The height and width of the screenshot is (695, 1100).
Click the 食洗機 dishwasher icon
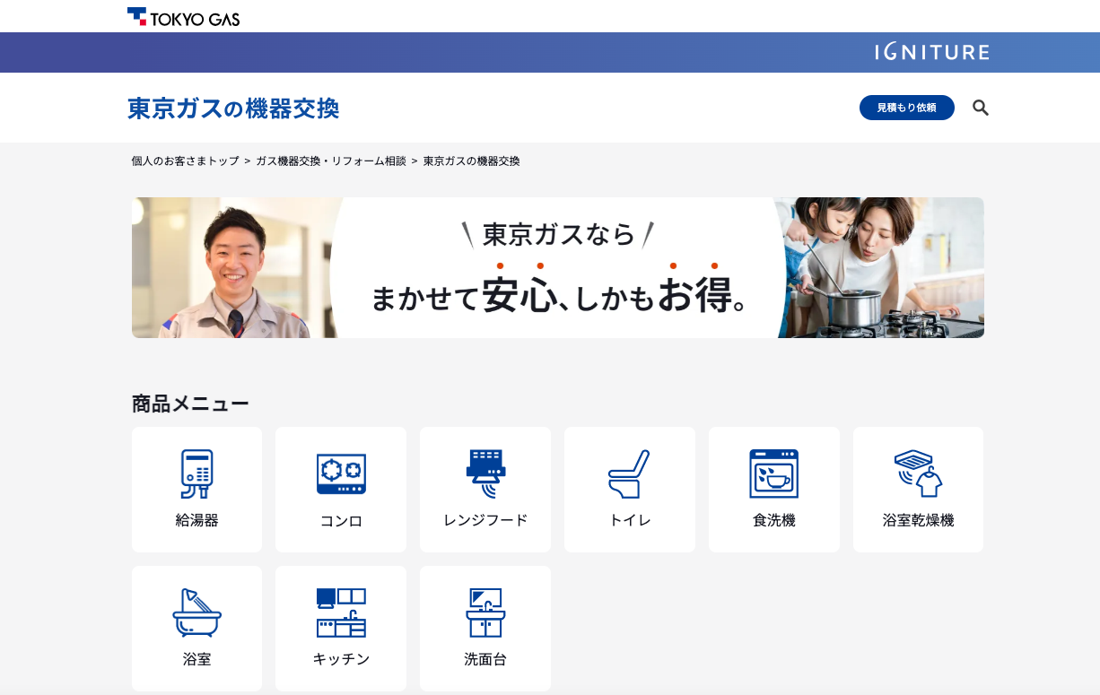(x=773, y=473)
